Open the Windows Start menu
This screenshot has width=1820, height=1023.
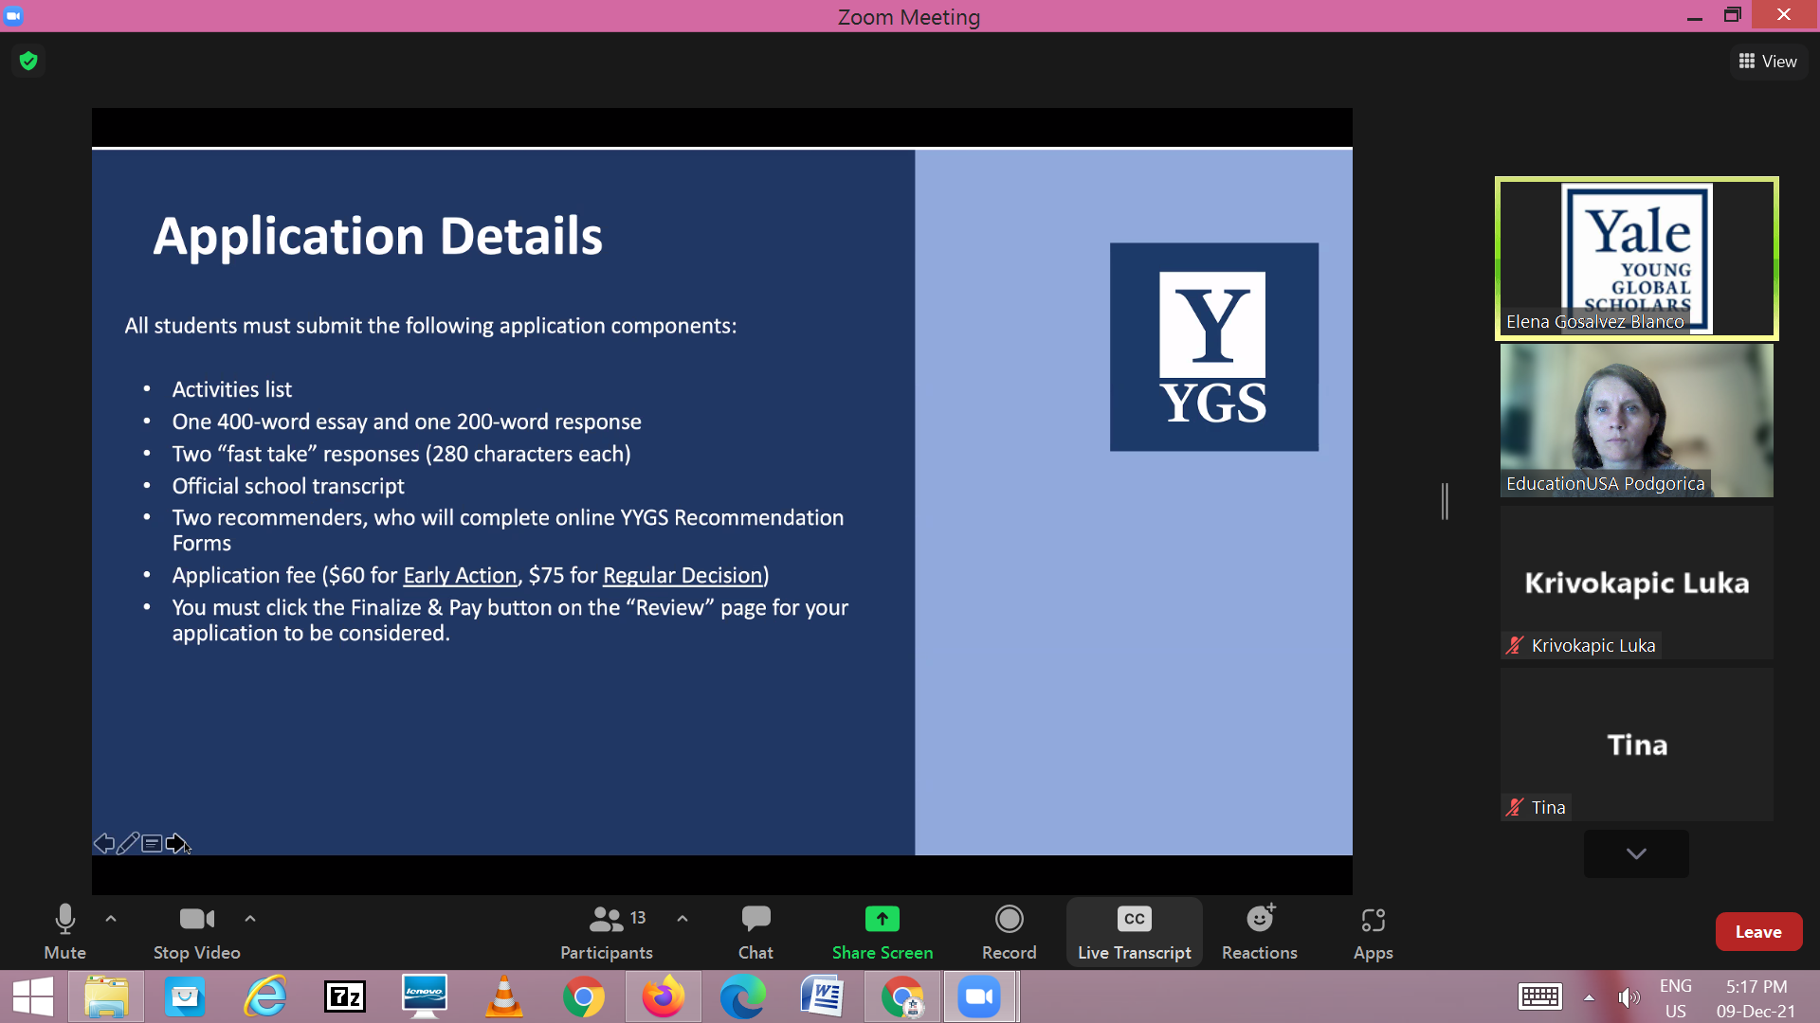(33, 997)
